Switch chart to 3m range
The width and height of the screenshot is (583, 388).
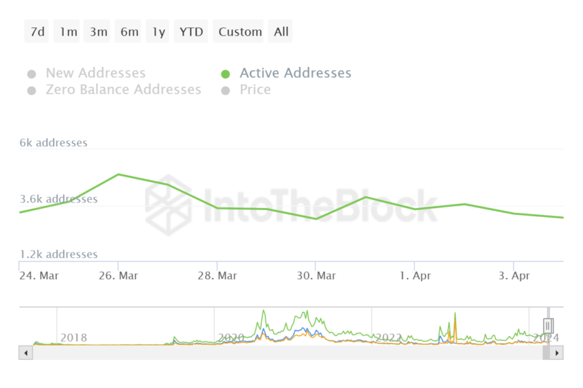(x=98, y=31)
